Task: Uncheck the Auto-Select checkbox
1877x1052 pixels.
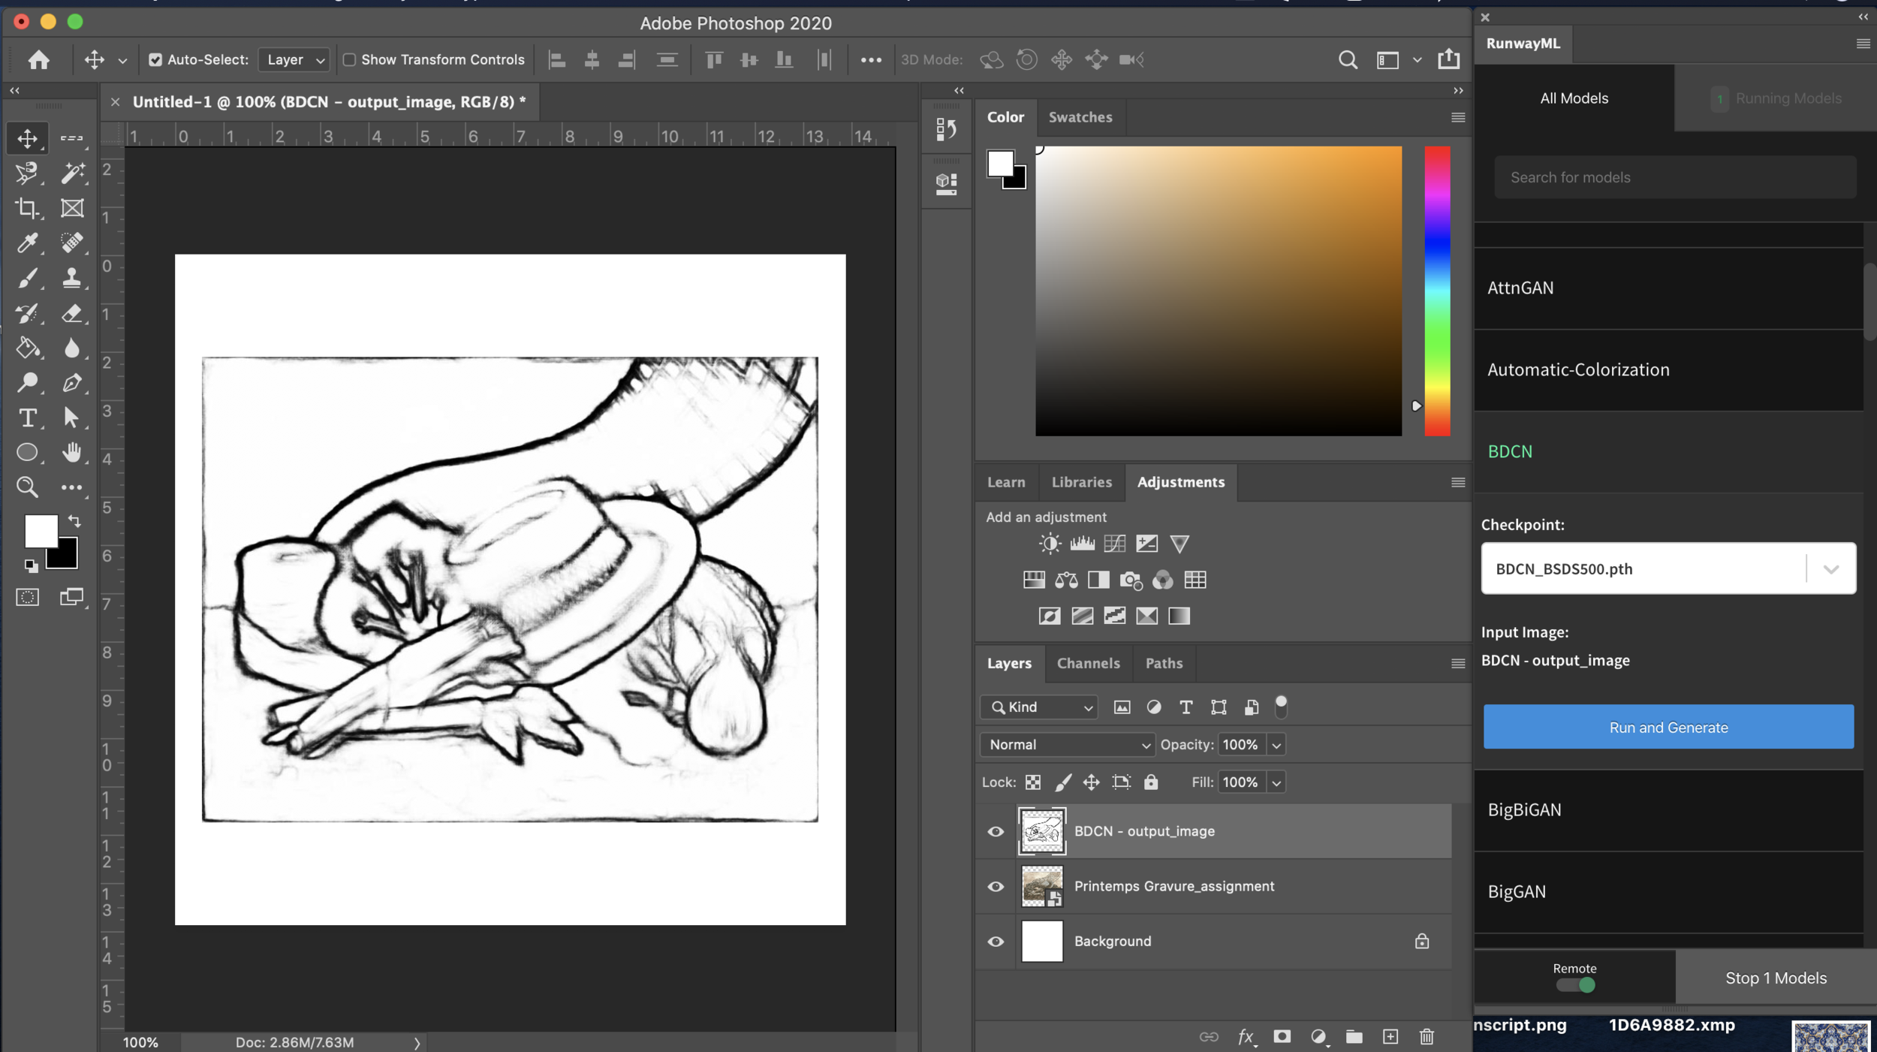Action: click(155, 60)
